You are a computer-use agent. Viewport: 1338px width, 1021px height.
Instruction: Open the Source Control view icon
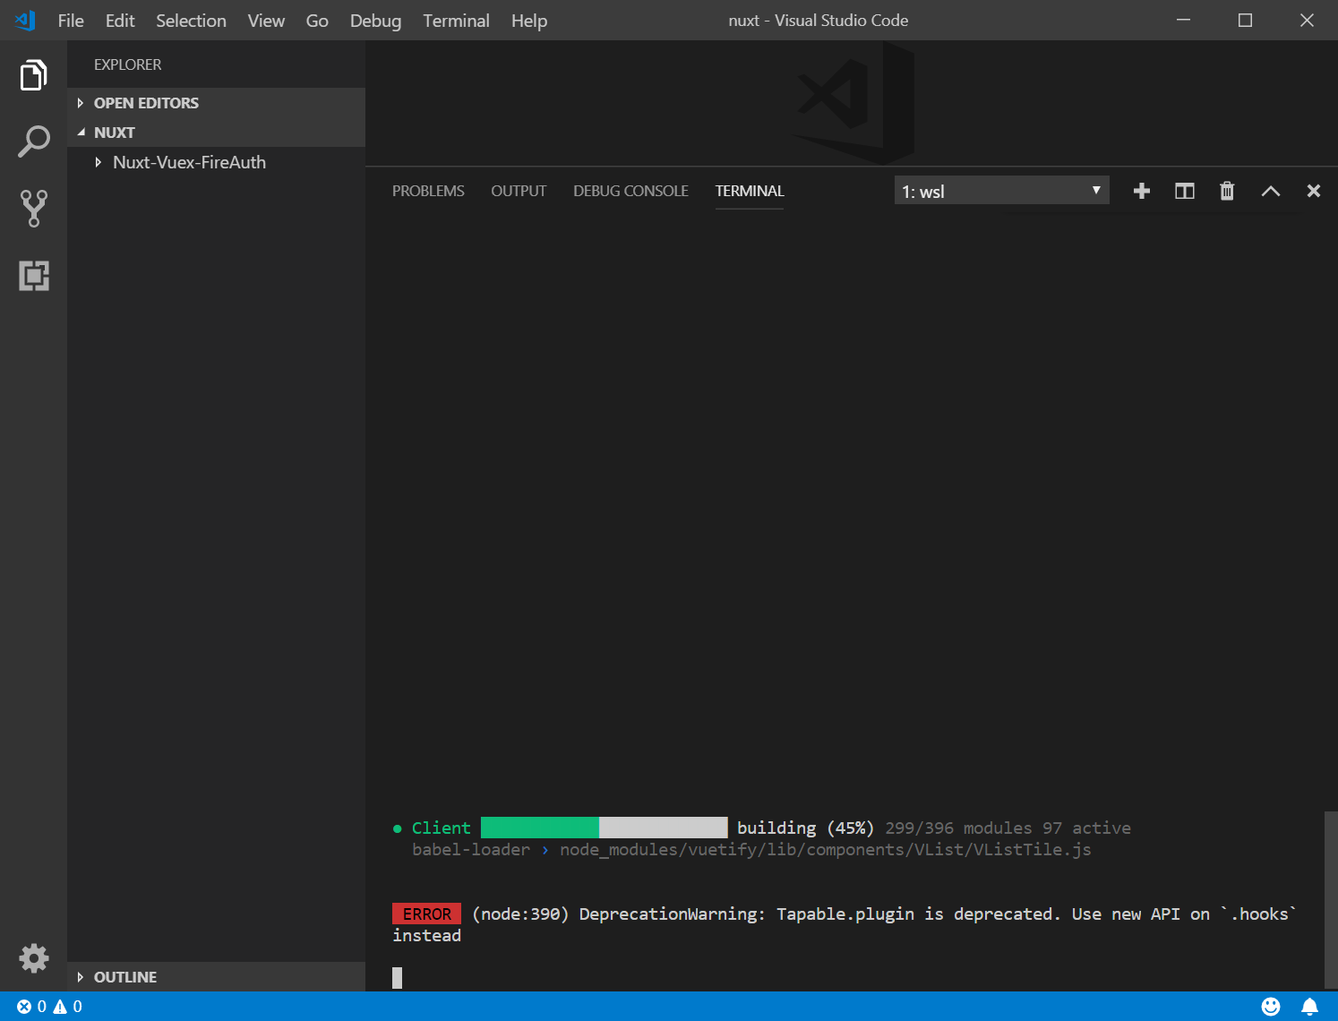33,208
